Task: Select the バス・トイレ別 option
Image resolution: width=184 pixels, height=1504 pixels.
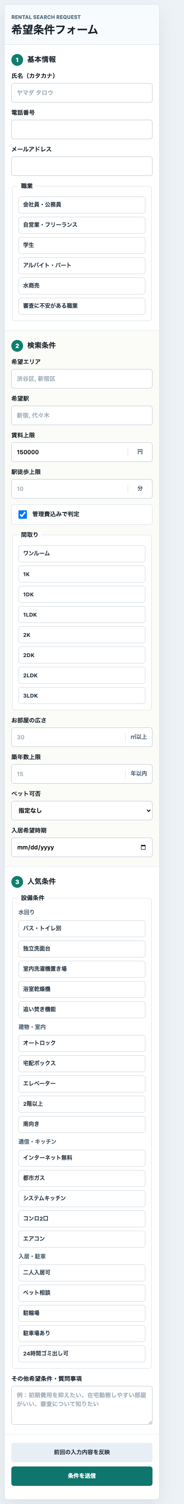Action: tap(81, 928)
